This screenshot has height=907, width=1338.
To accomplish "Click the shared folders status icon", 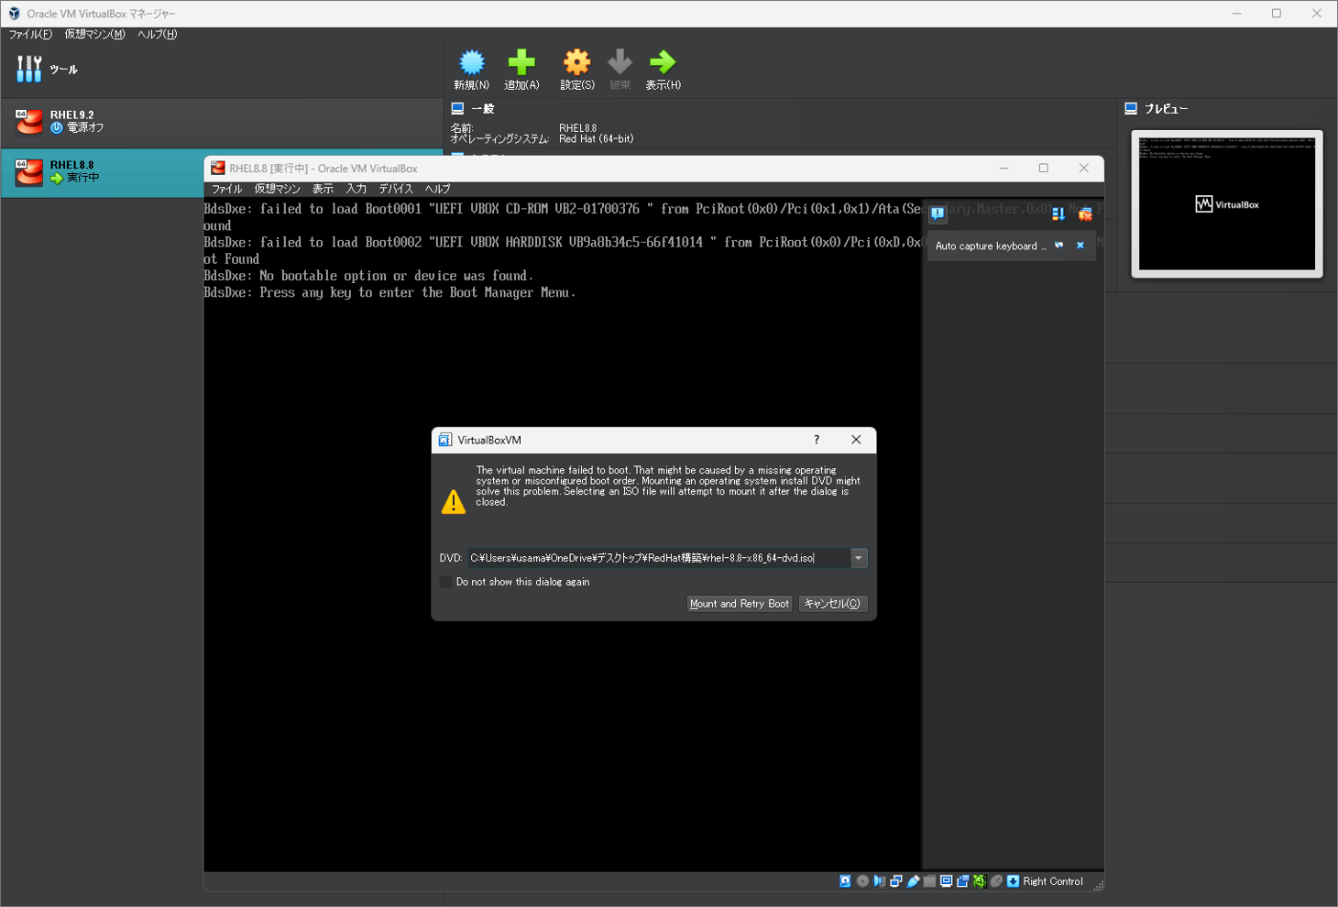I will pos(929,881).
